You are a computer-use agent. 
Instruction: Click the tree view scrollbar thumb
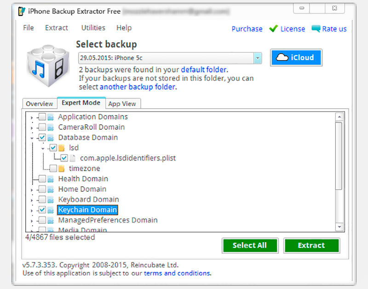point(339,156)
